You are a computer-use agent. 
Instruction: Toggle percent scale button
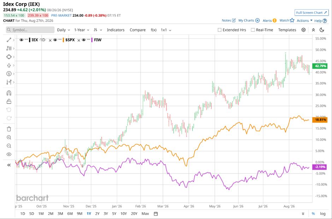313,213
